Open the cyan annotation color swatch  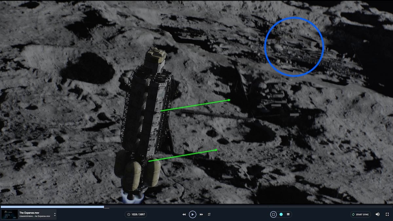(x=281, y=214)
